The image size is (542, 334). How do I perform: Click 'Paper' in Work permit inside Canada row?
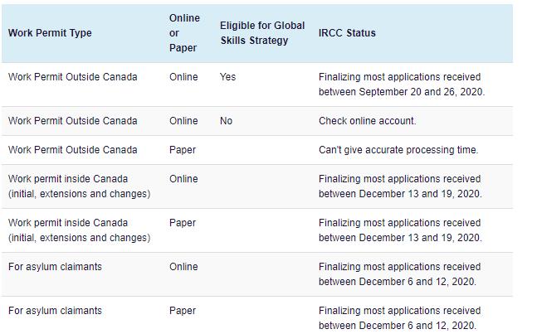pyautogui.click(x=183, y=223)
